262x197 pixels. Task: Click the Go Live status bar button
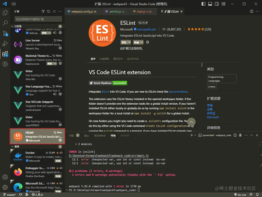240,195
